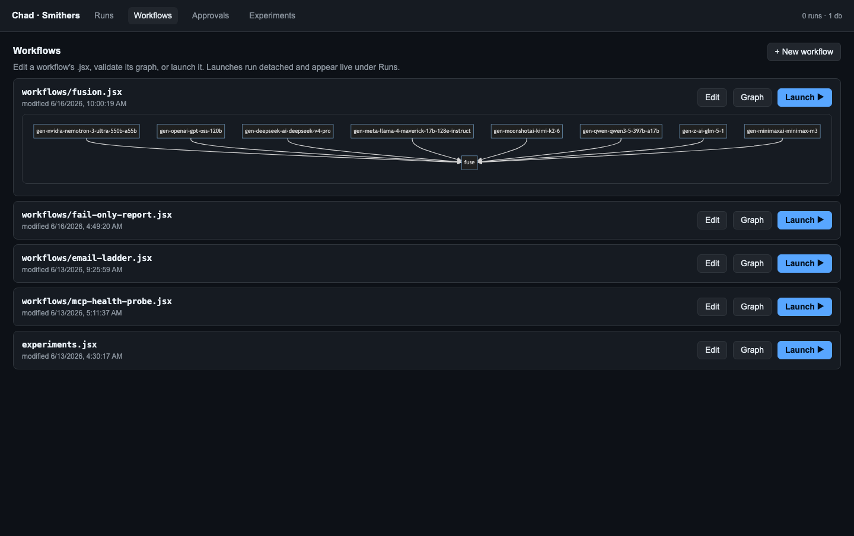Click the gen-z-ai-glm-5-1 node

[x=703, y=131]
